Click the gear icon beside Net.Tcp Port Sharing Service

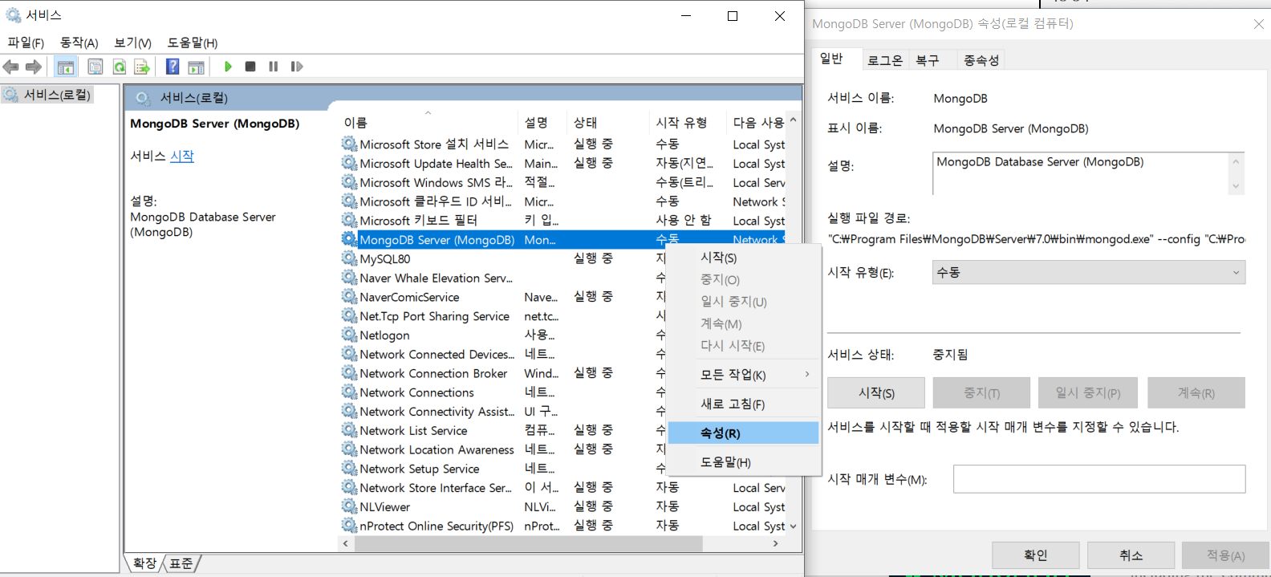click(349, 316)
